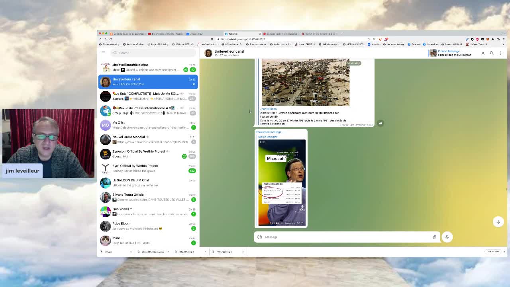The width and height of the screenshot is (510, 287).
Task: Expand options for the text.dz download
Action: pyautogui.click(x=131, y=252)
